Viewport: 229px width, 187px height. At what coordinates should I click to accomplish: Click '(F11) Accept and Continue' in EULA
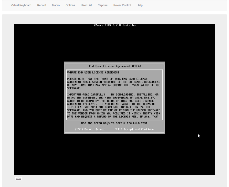tap(134, 129)
